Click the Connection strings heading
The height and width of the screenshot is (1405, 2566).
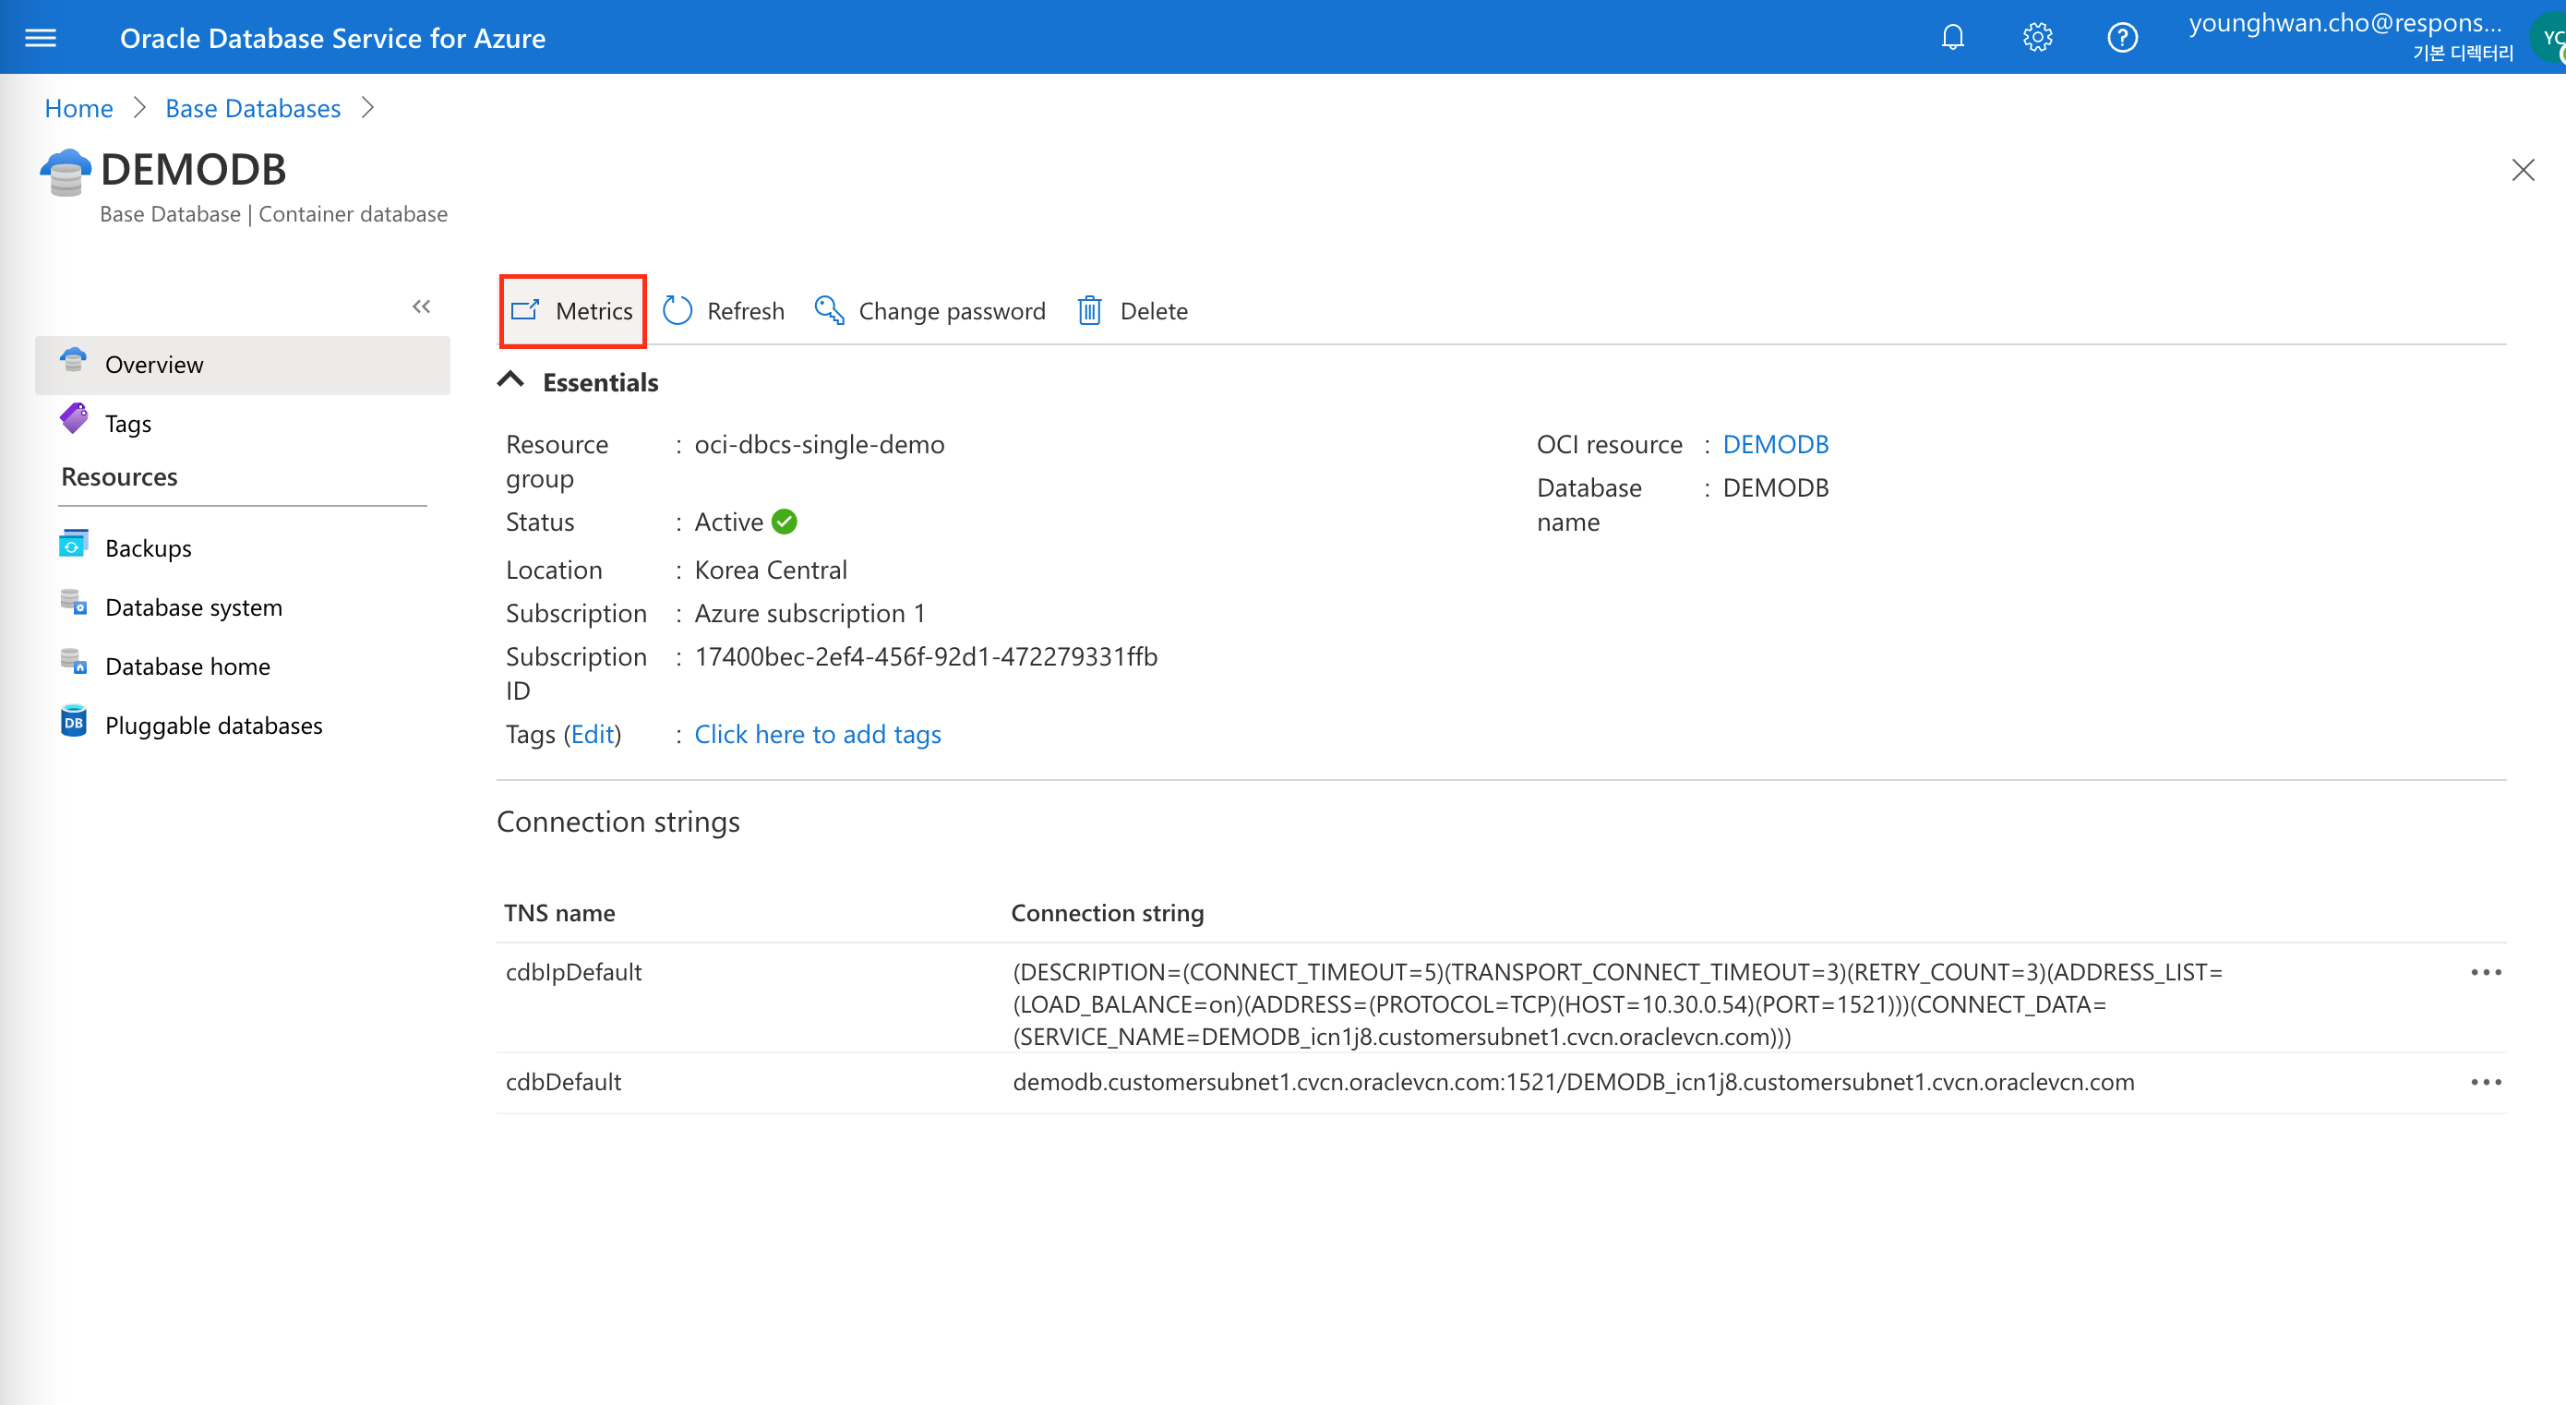(618, 821)
